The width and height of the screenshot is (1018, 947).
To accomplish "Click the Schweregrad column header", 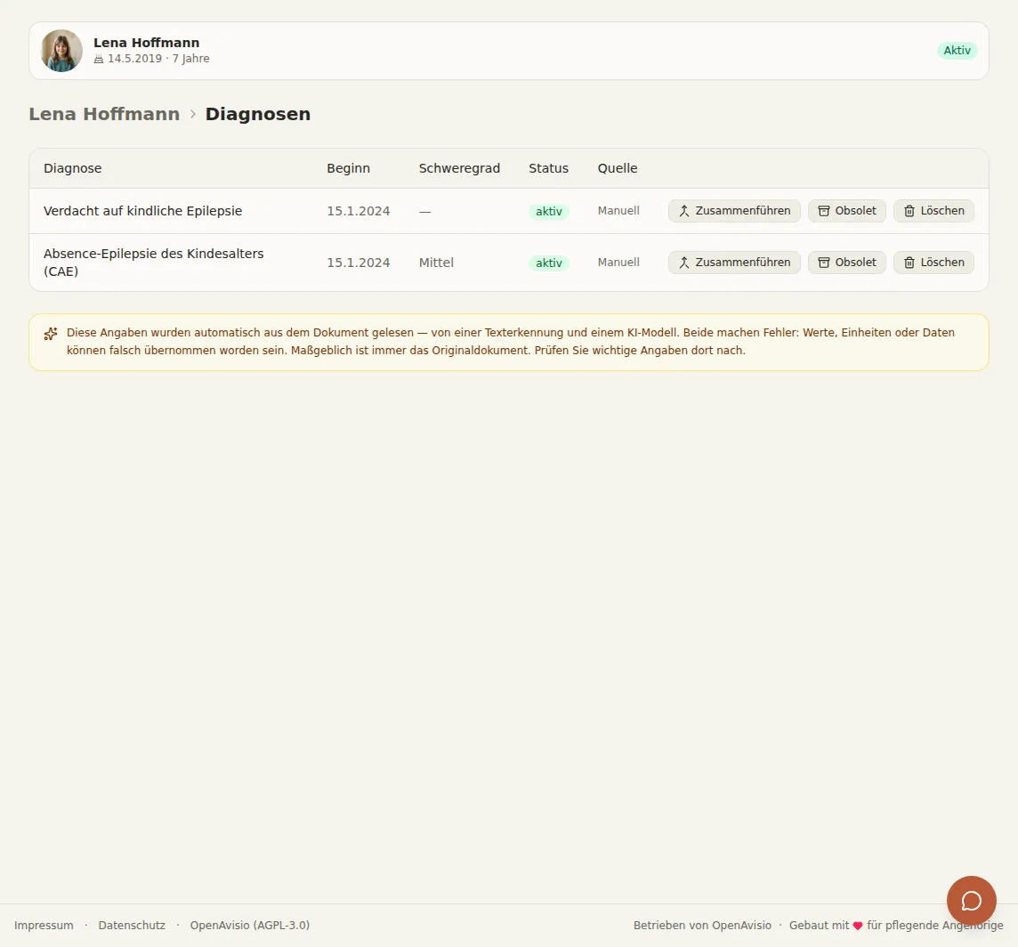I will point(459,168).
